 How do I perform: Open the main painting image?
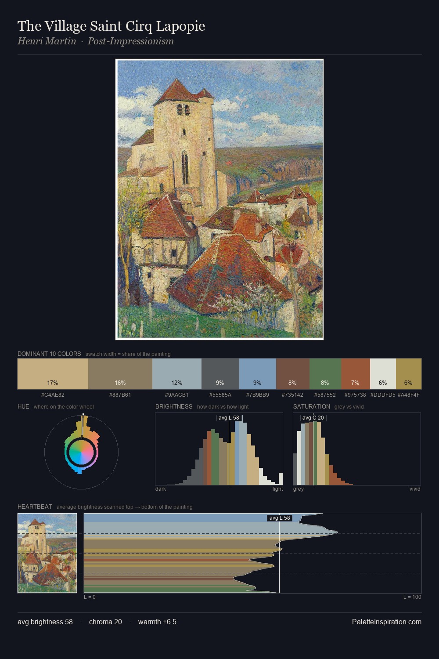click(x=219, y=199)
